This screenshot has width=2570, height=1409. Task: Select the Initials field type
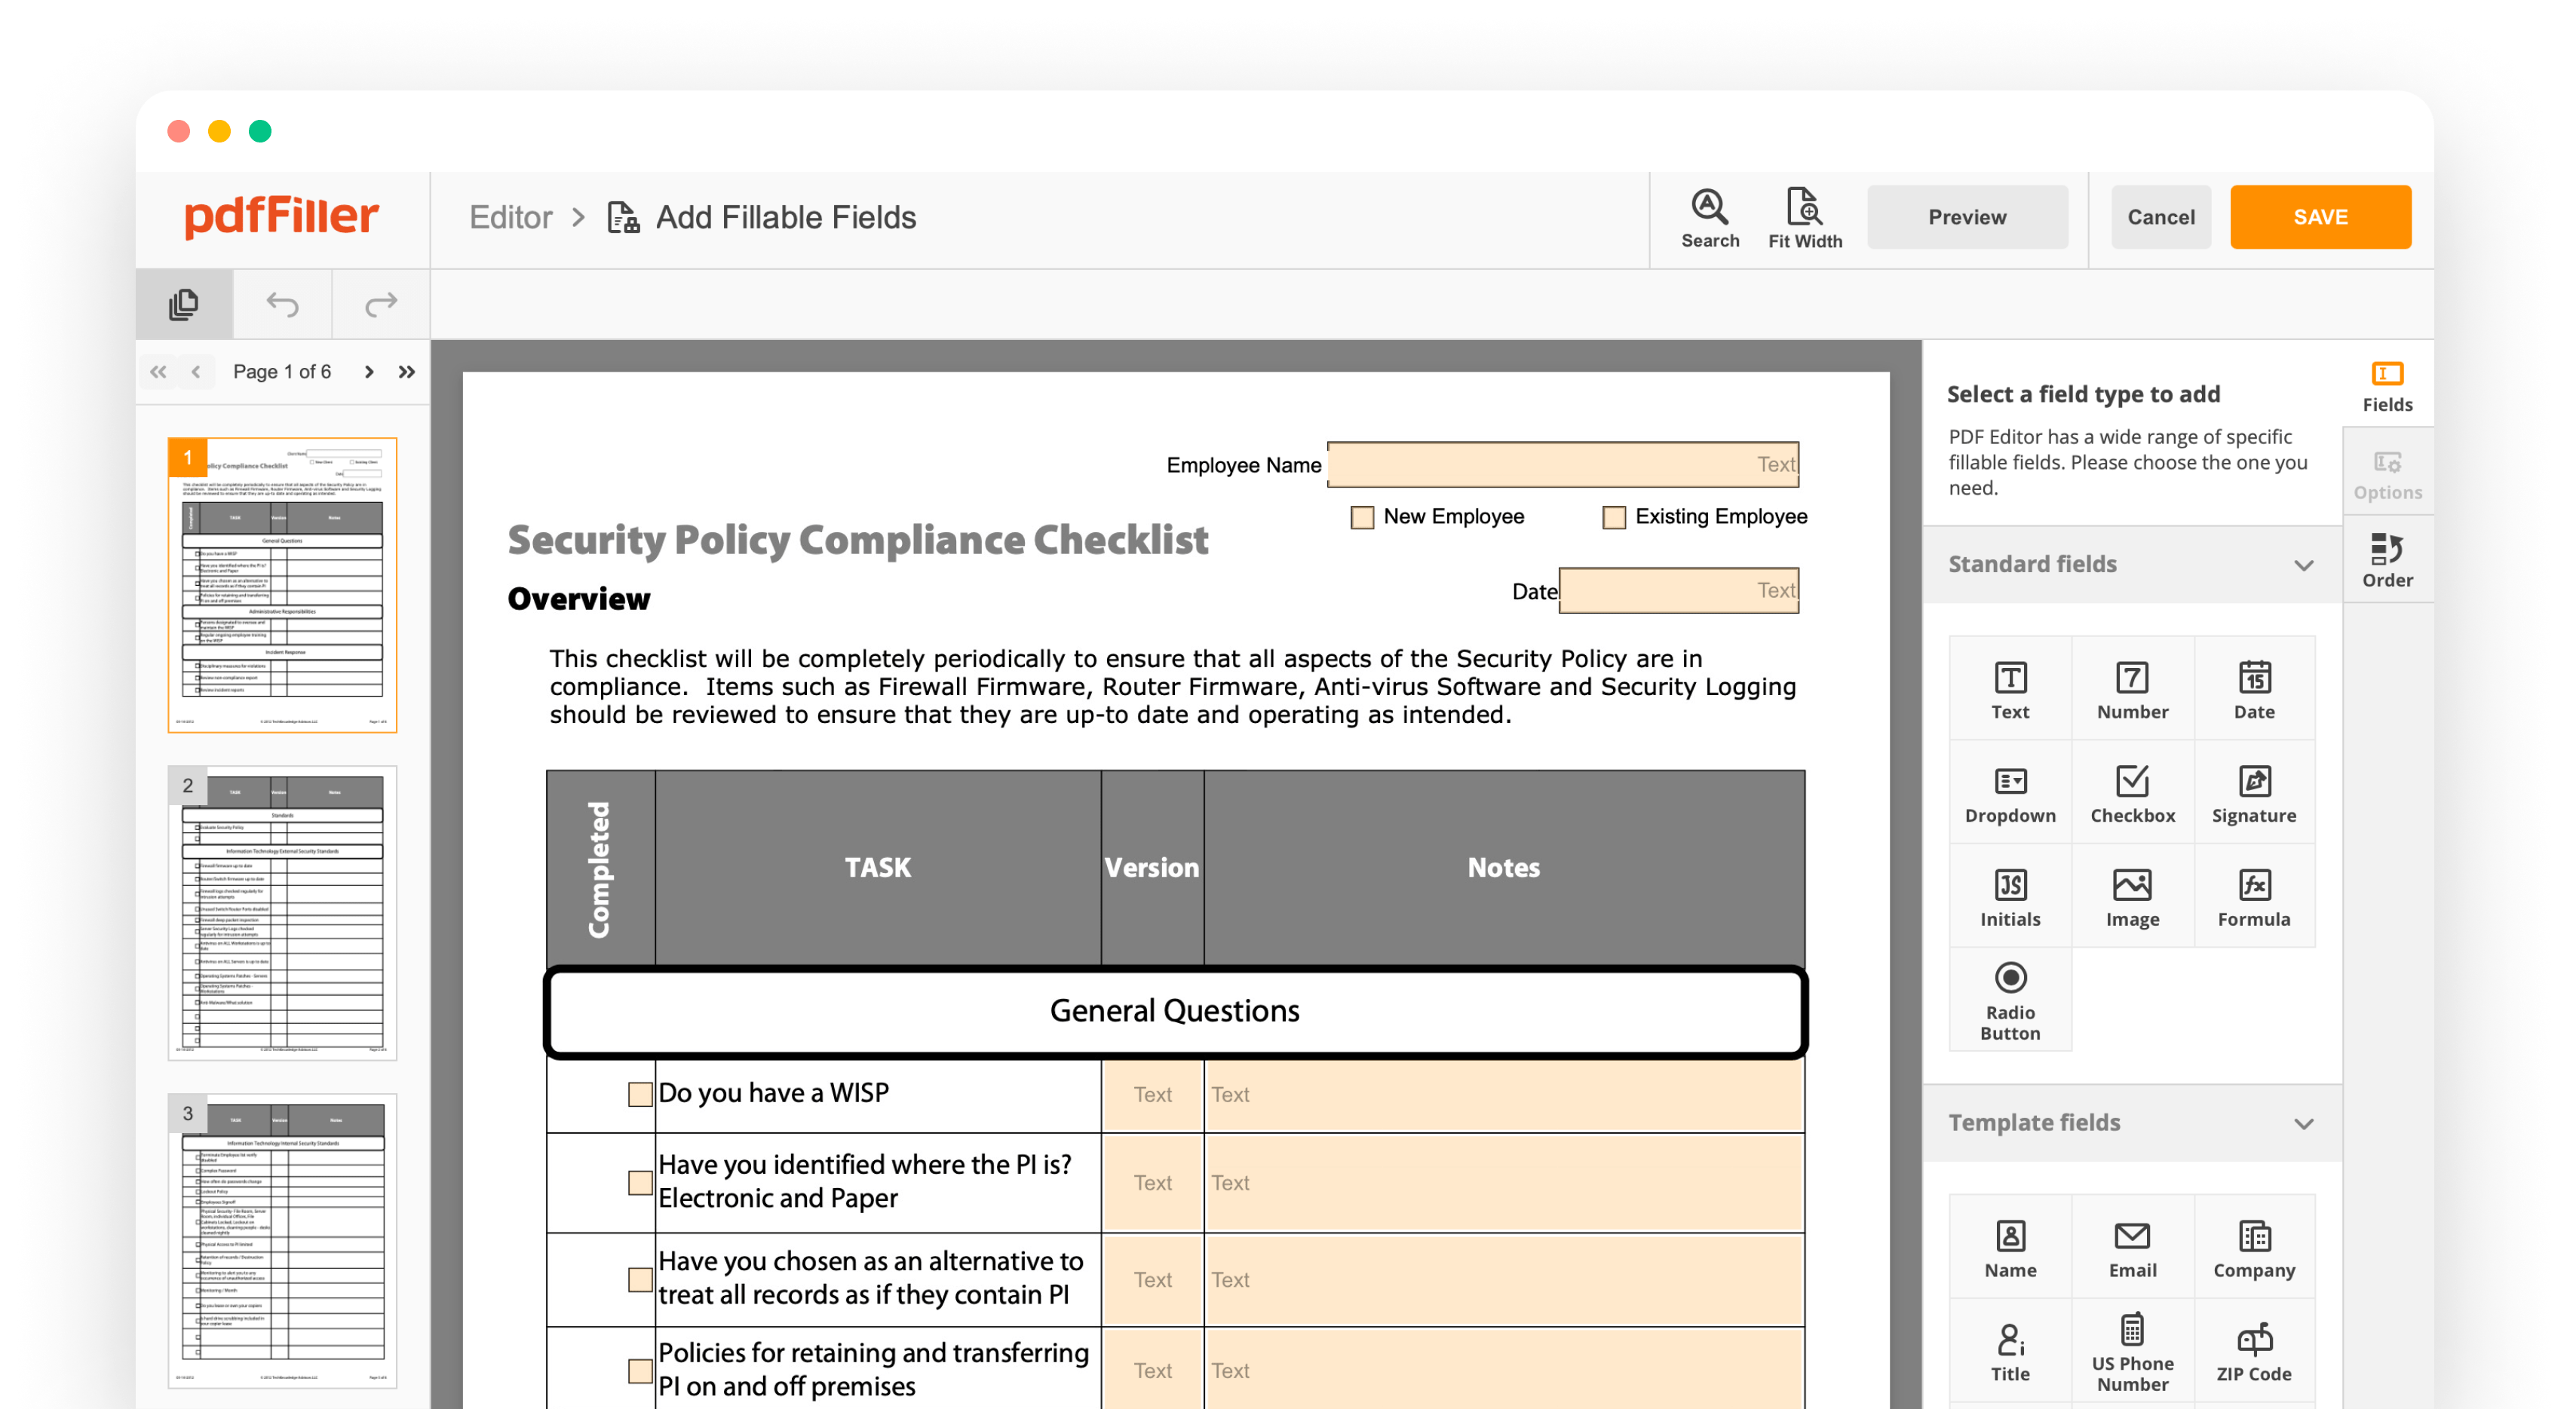click(2009, 896)
